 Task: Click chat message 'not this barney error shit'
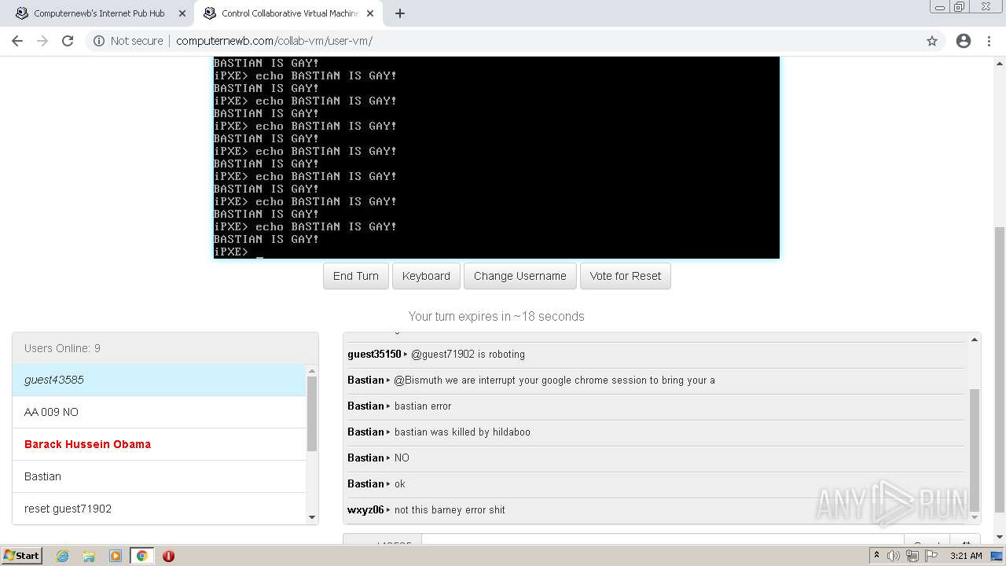coord(450,509)
